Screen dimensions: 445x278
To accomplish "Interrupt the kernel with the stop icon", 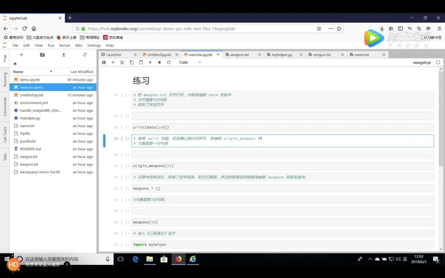I will [x=159, y=62].
